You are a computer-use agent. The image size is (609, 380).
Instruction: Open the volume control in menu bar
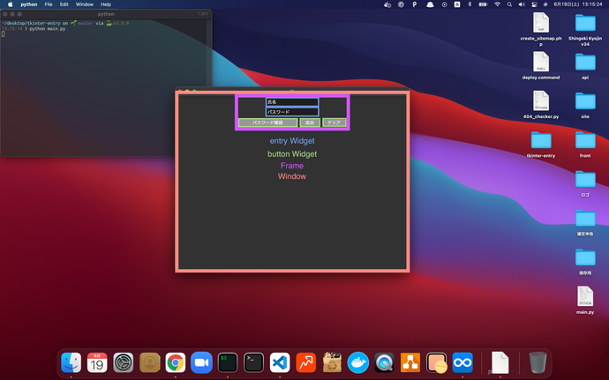coord(522,4)
